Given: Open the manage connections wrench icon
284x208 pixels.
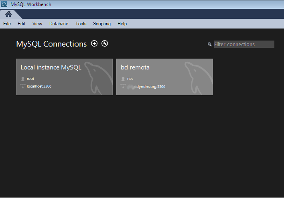Looking at the screenshot, I should (105, 43).
